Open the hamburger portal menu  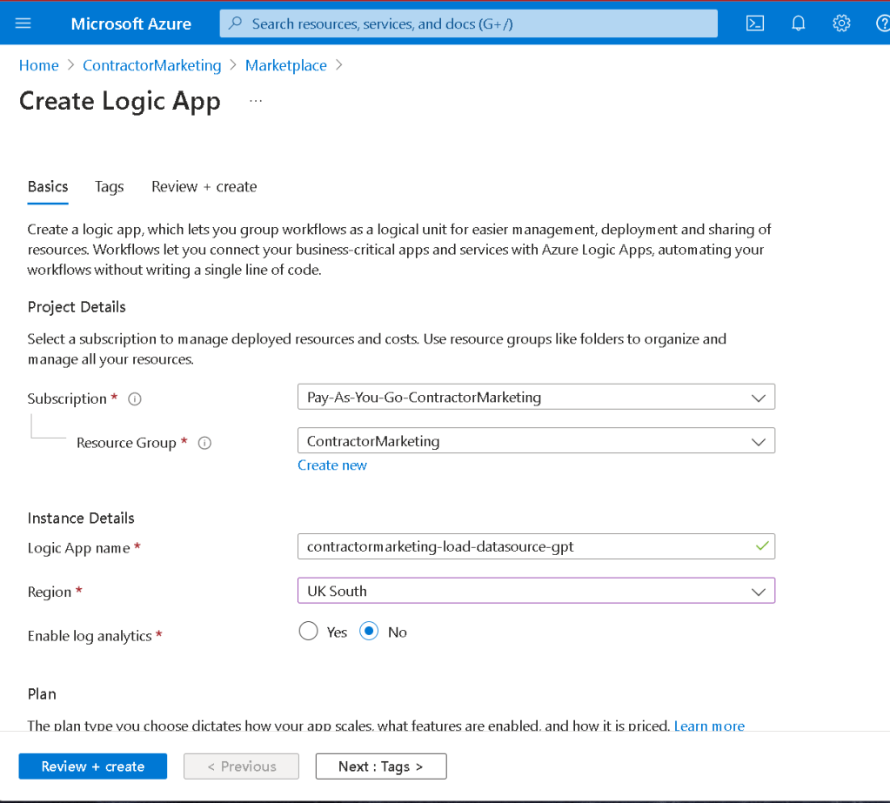[x=23, y=23]
